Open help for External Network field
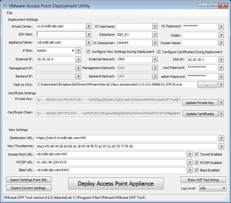The width and height of the screenshot is (231, 203). pos(155,59)
